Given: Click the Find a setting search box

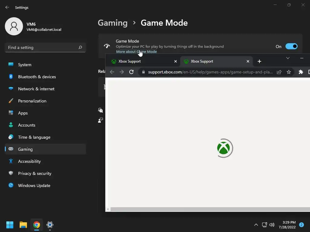Looking at the screenshot, I should coord(45,47).
